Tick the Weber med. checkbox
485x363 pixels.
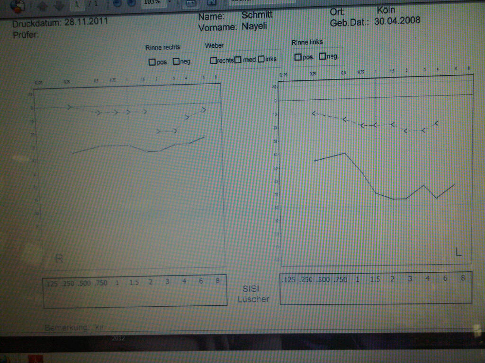(238, 60)
